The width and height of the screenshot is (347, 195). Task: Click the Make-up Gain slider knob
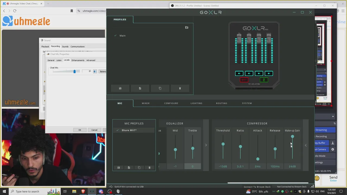tap(292, 136)
